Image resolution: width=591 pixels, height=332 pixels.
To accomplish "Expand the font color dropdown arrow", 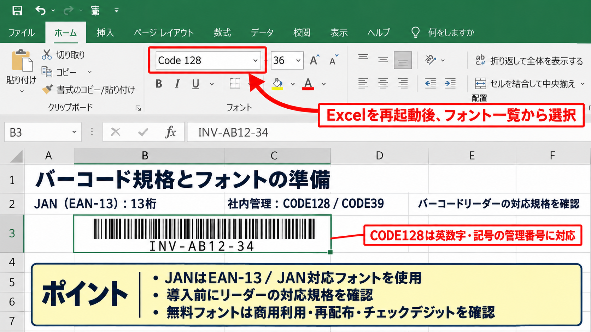I will click(324, 84).
